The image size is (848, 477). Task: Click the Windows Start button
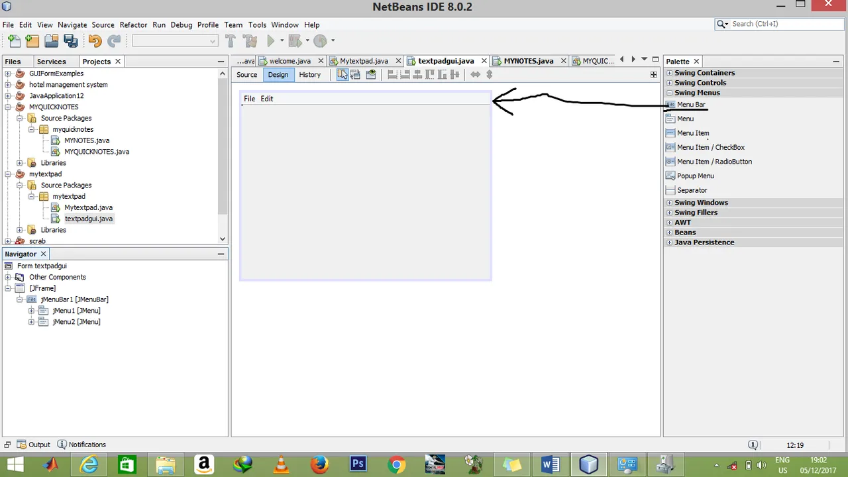(15, 464)
